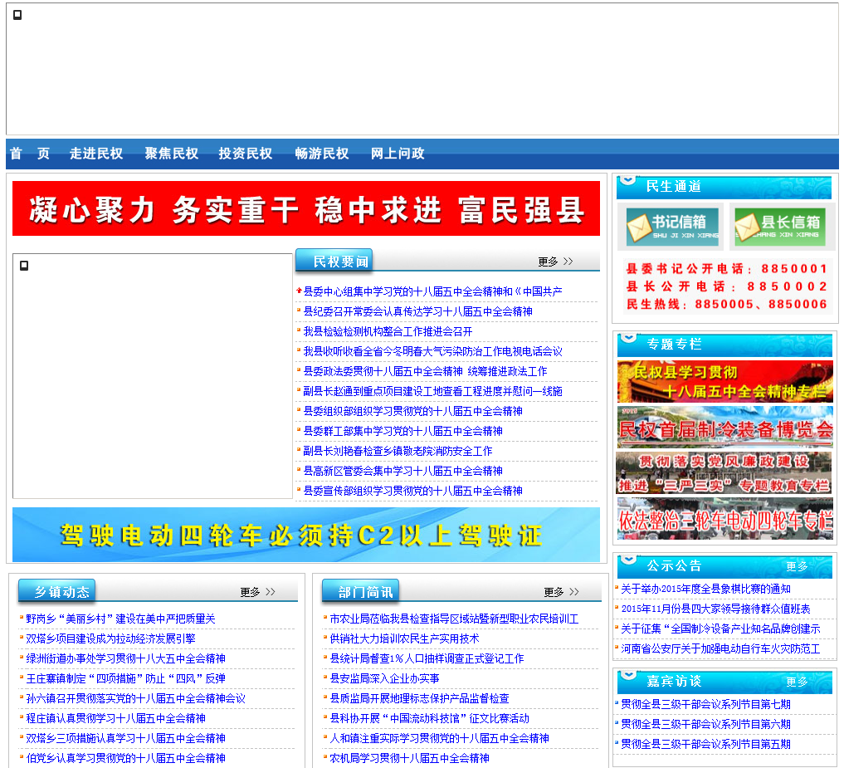This screenshot has height=768, width=844.
Task: Open news 县委宣传部组织学习贯彻
Action: pyautogui.click(x=412, y=492)
